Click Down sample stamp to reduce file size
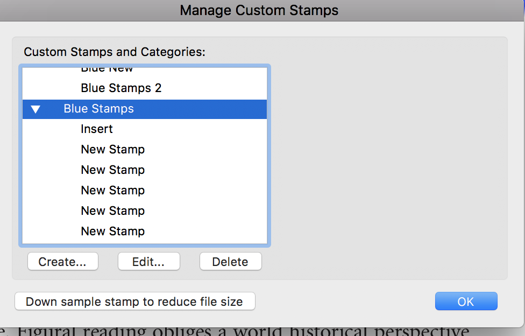 [x=134, y=302]
